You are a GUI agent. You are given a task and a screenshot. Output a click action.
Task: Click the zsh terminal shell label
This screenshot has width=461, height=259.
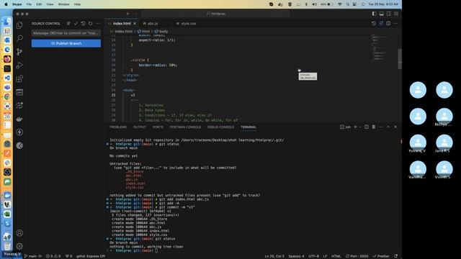point(346,127)
